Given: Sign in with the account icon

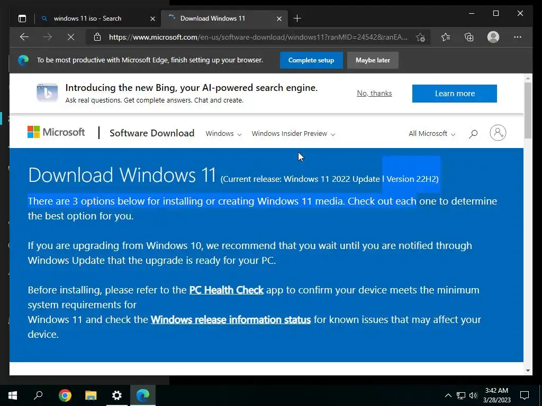Looking at the screenshot, I should tap(498, 133).
